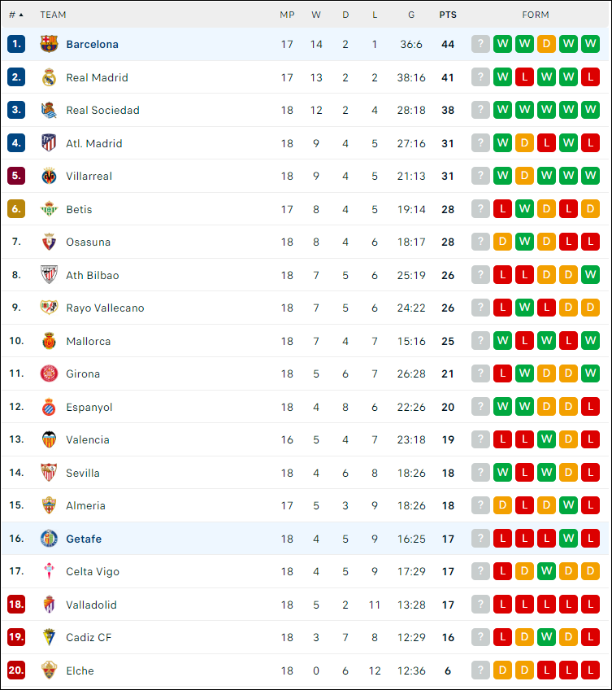612x690 pixels.
Task: Click the Celta Vigo crest icon
Action: pos(49,571)
